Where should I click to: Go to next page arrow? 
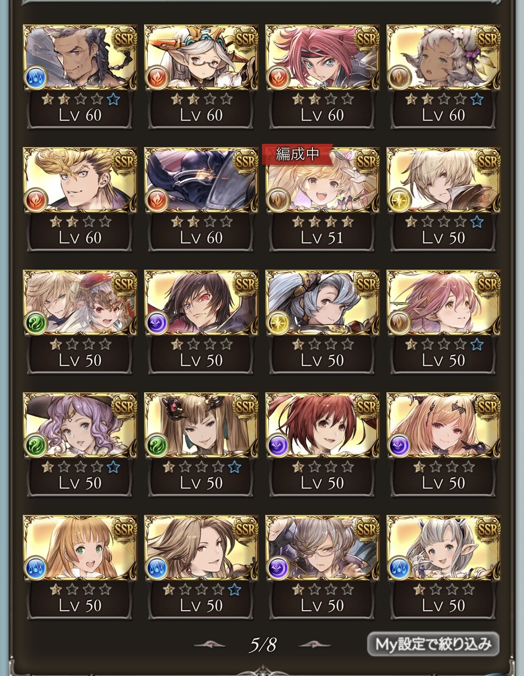point(315,645)
